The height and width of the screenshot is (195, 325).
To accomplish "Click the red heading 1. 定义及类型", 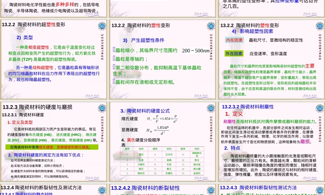I will (20, 122).
